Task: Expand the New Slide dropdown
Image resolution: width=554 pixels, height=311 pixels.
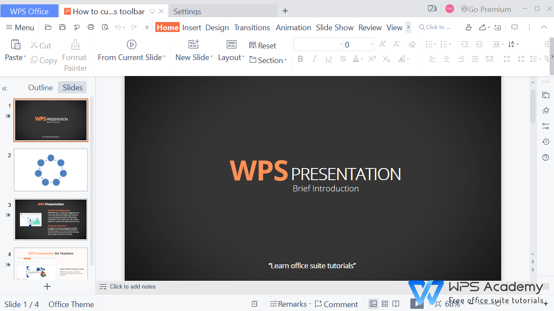Action: click(211, 57)
